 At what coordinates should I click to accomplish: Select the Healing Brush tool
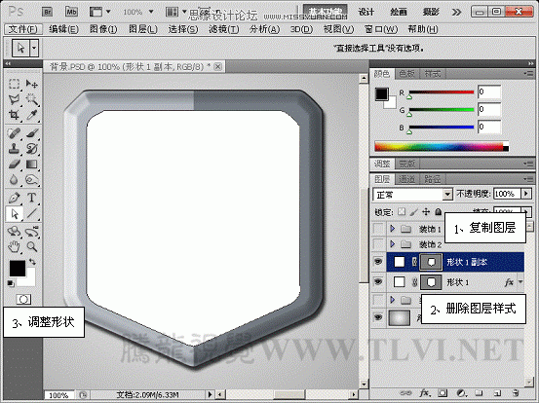pyautogui.click(x=14, y=133)
